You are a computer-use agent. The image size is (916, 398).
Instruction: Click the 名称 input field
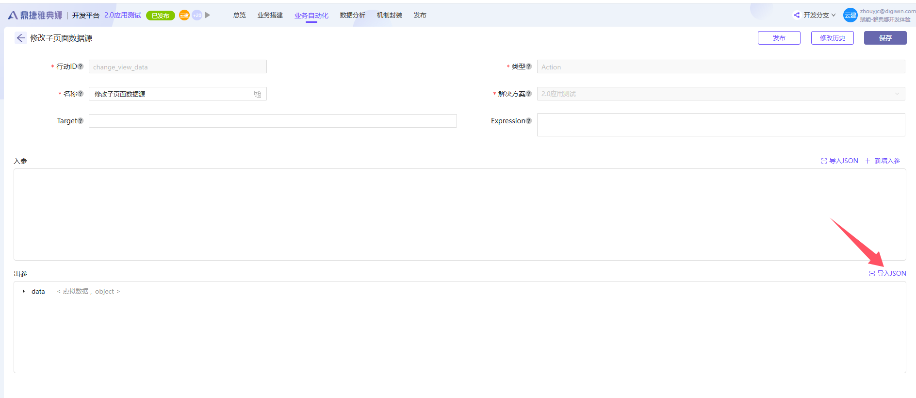[x=178, y=94]
